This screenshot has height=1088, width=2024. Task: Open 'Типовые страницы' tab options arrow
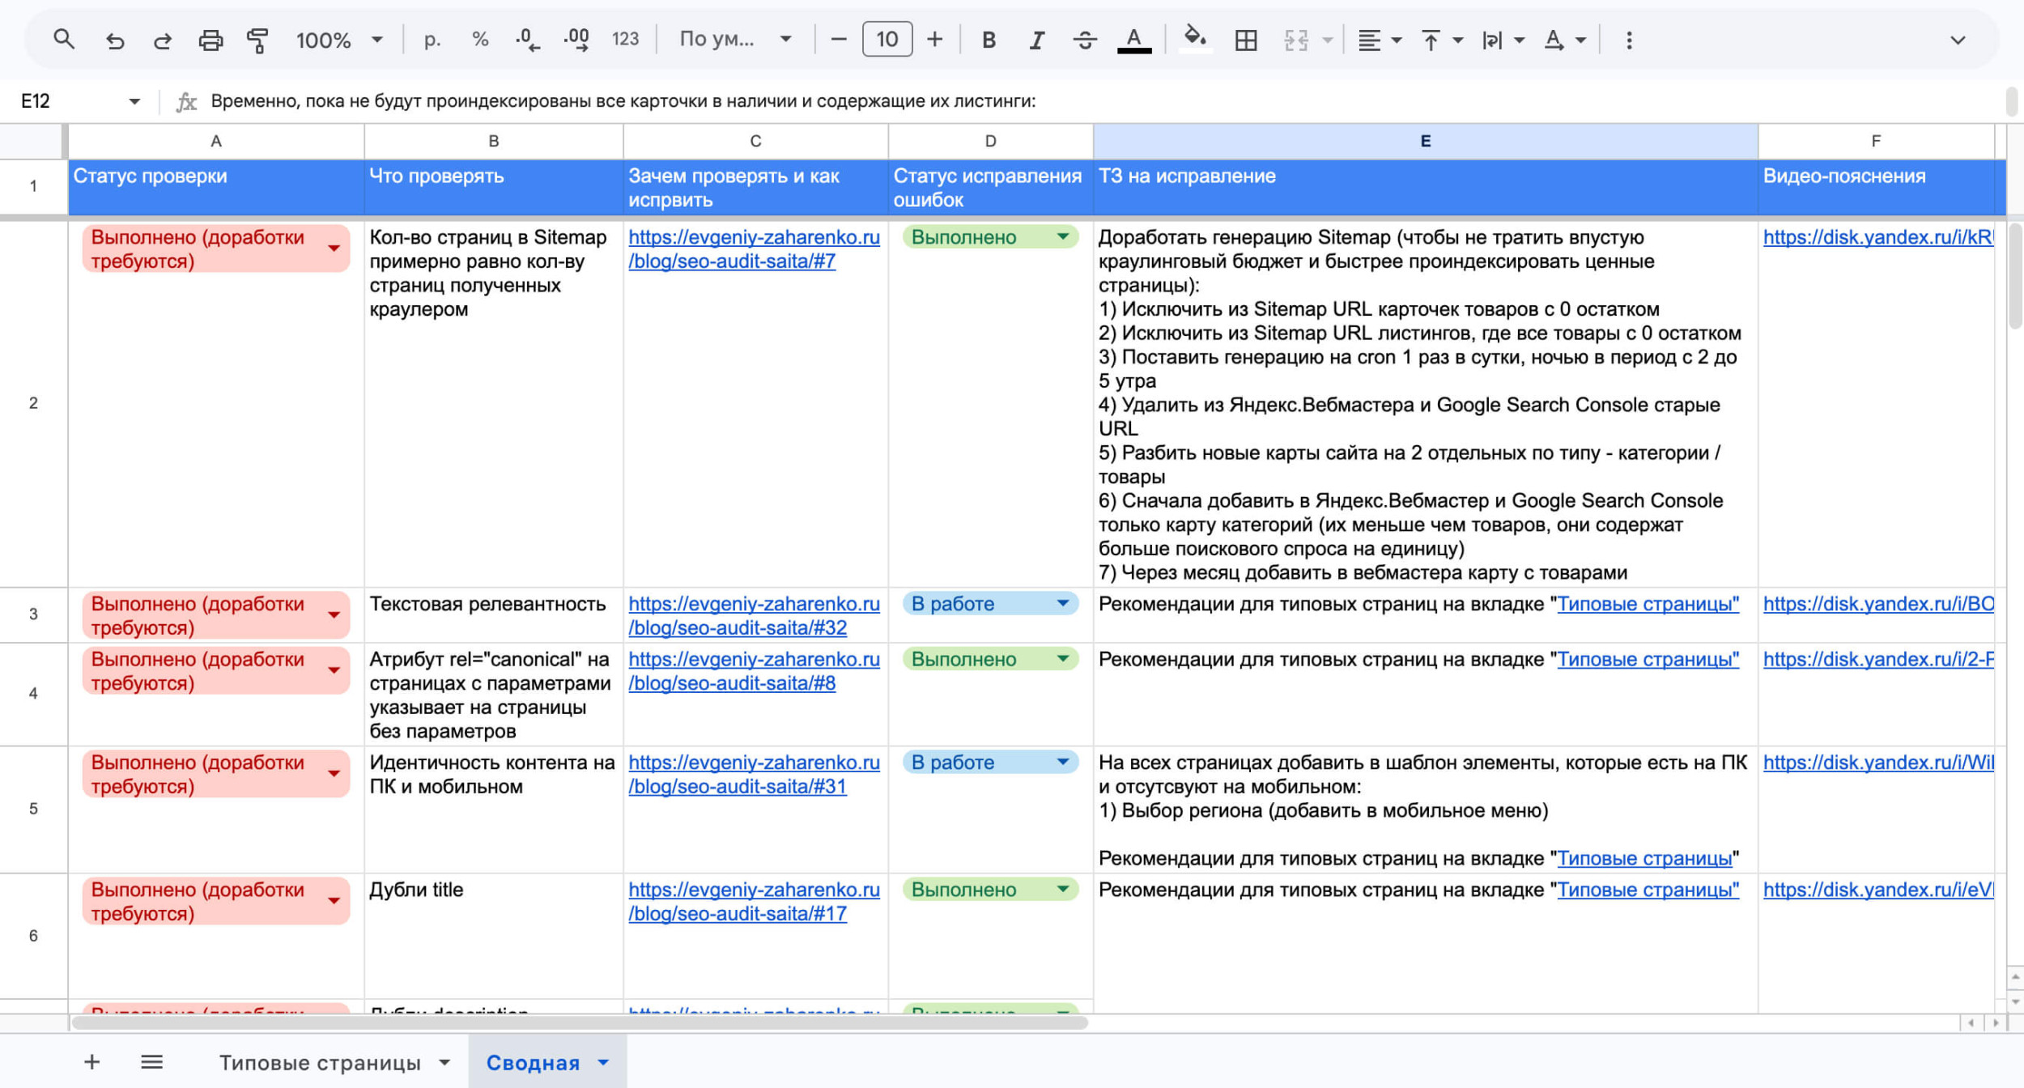tap(444, 1063)
